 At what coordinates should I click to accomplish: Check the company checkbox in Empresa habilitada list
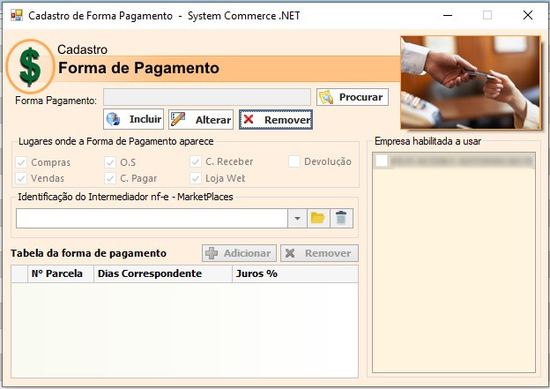[x=382, y=161]
